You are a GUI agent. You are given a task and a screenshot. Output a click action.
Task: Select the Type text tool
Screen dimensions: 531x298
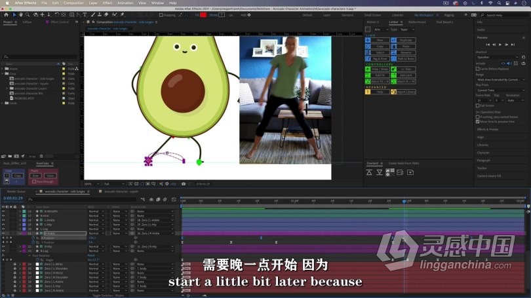(x=85, y=15)
